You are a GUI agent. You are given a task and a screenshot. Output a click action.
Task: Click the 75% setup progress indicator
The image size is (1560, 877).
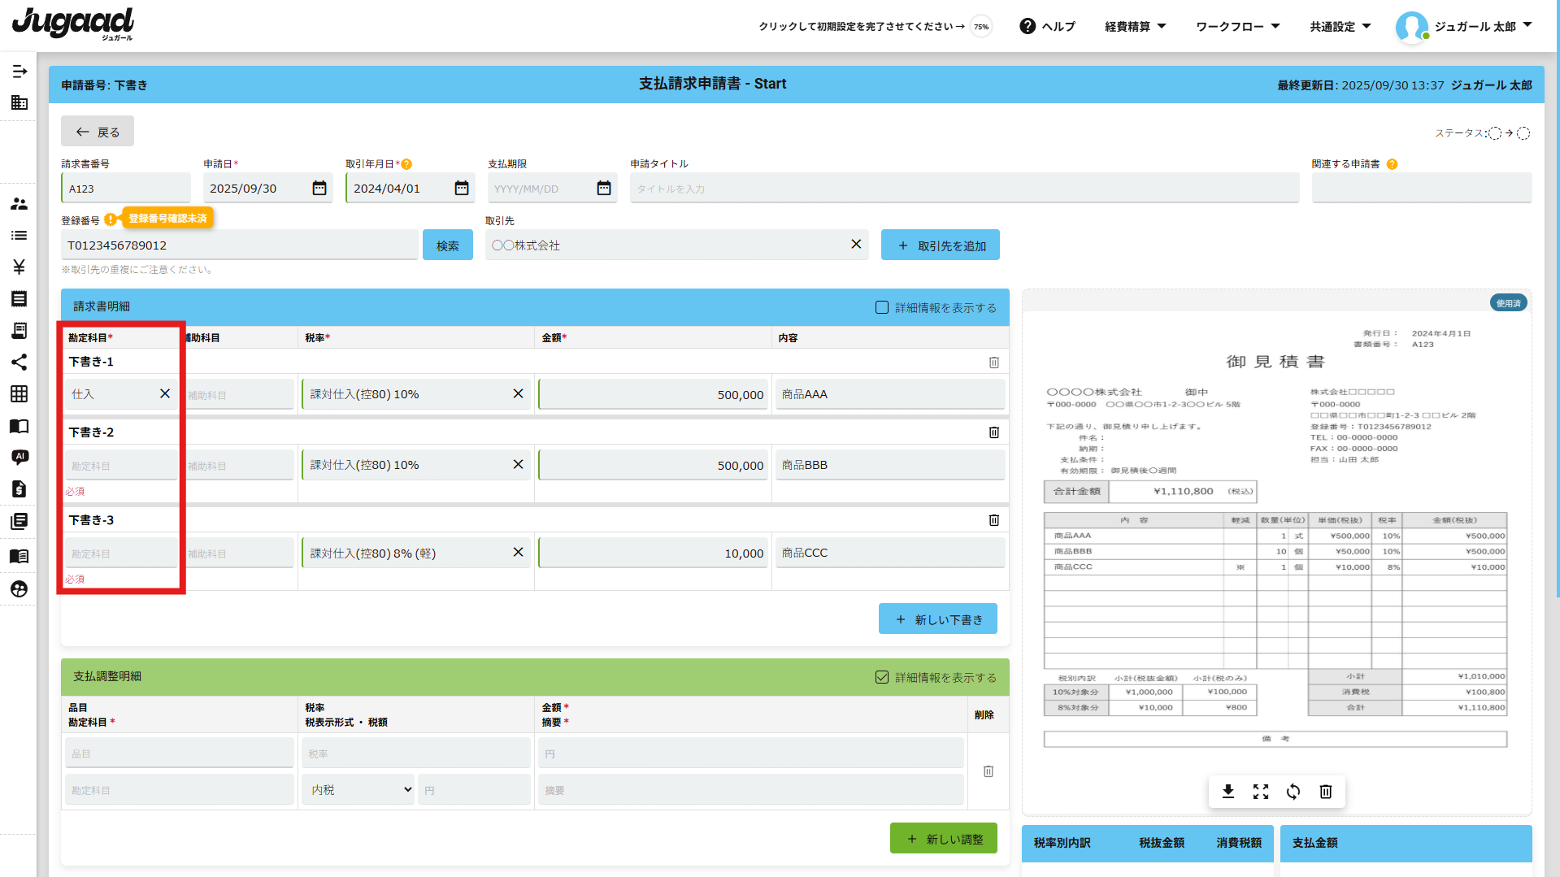[981, 27]
